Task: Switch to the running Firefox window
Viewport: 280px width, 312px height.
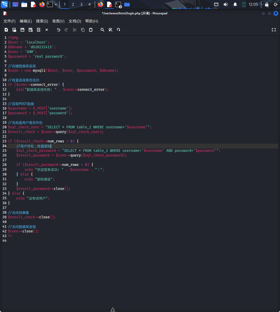Action: tap(100, 4)
